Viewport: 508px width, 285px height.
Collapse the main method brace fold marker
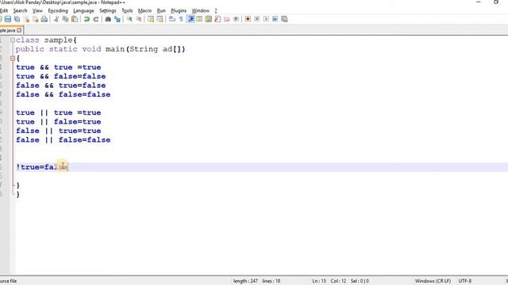click(x=13, y=59)
